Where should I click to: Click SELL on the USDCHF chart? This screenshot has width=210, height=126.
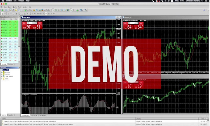24,23
